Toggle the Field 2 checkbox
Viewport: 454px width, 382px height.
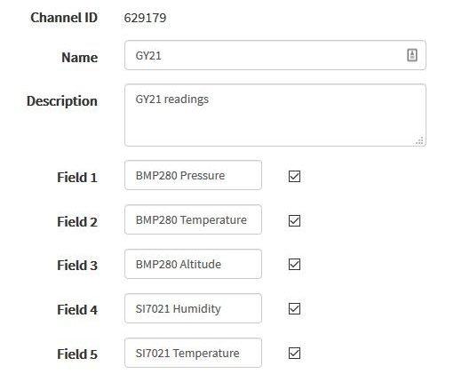pyautogui.click(x=294, y=220)
